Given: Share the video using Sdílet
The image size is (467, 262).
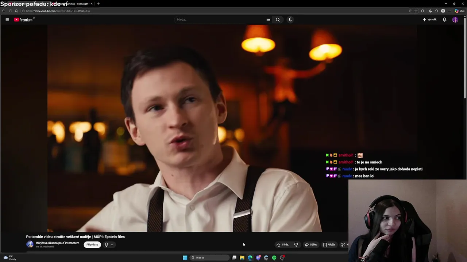Looking at the screenshot, I should point(310,245).
